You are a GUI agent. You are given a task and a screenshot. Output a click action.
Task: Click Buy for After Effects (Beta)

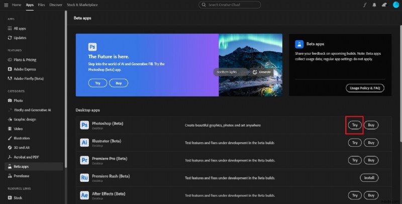coord(371,195)
